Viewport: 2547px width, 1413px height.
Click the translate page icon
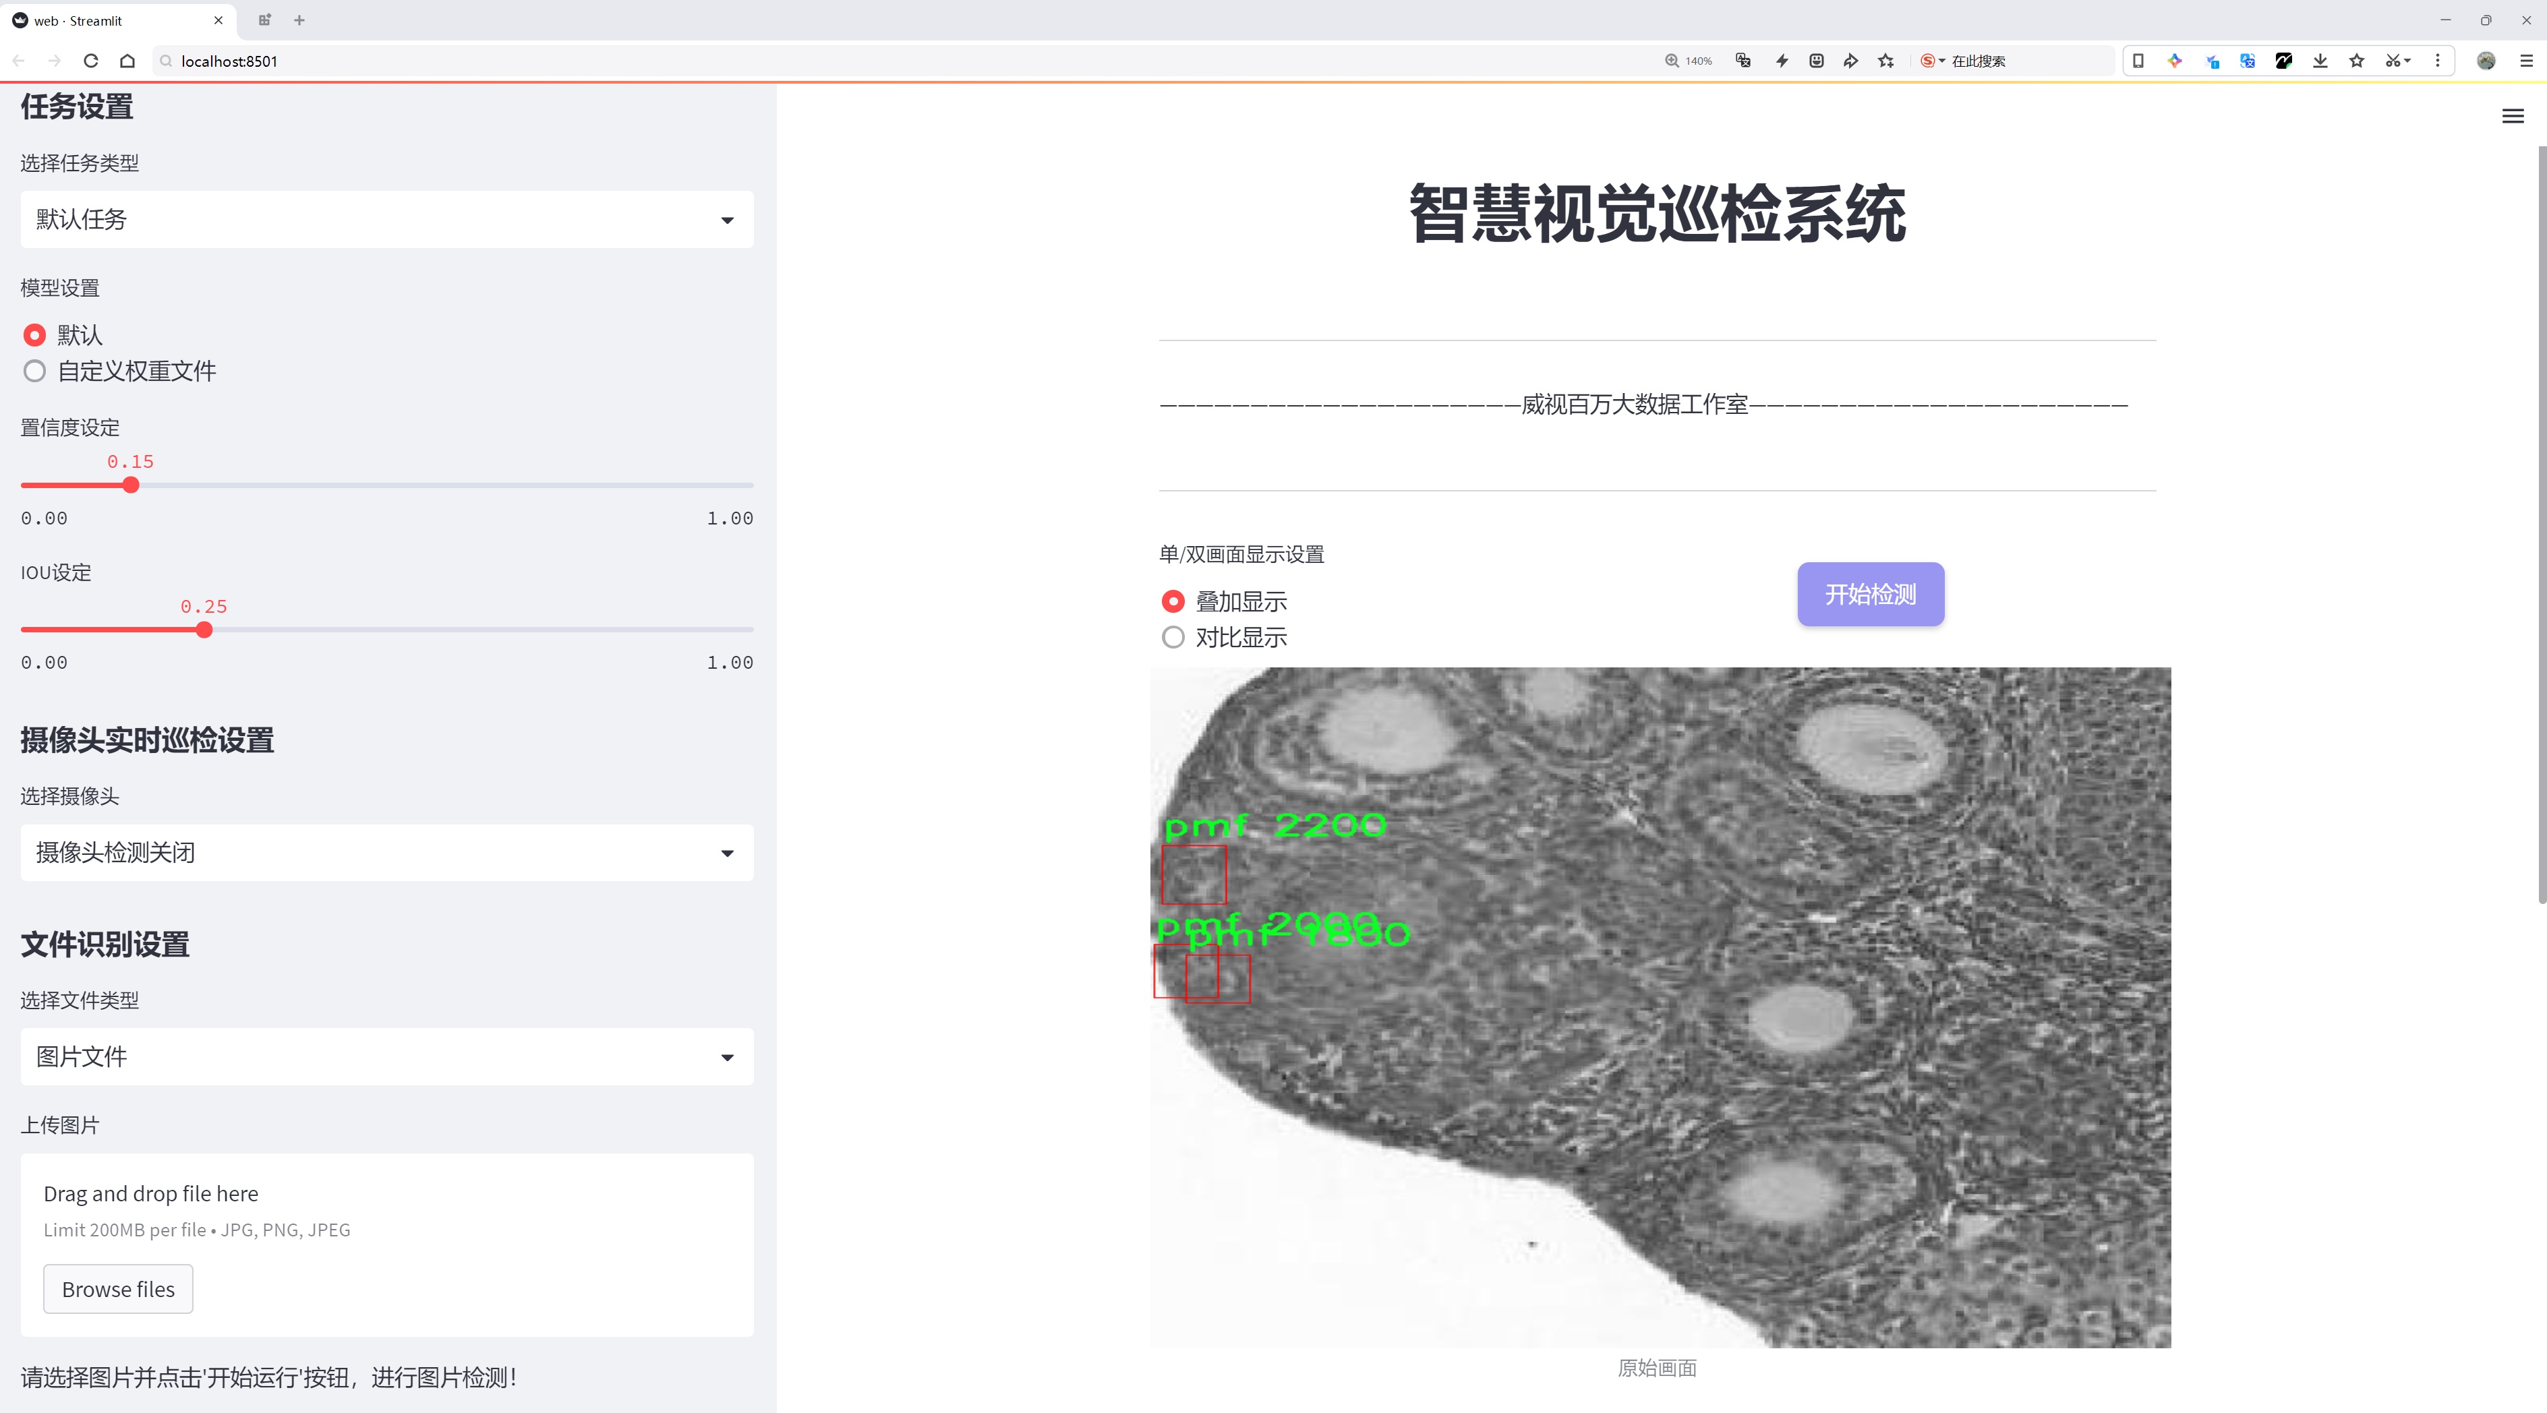click(1743, 61)
